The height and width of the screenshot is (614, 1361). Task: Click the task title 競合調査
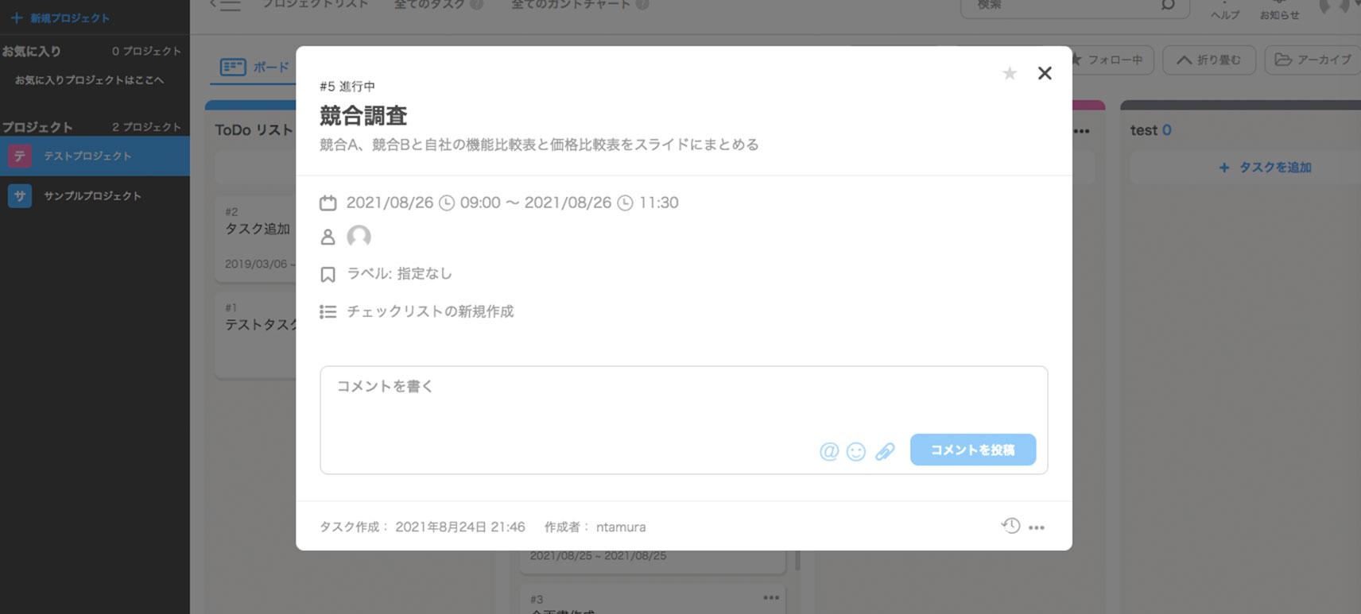tap(363, 116)
